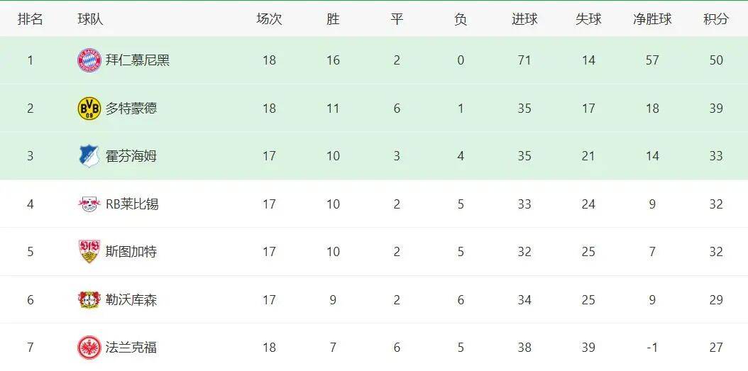Click the 净胜球 column header

[x=652, y=19]
